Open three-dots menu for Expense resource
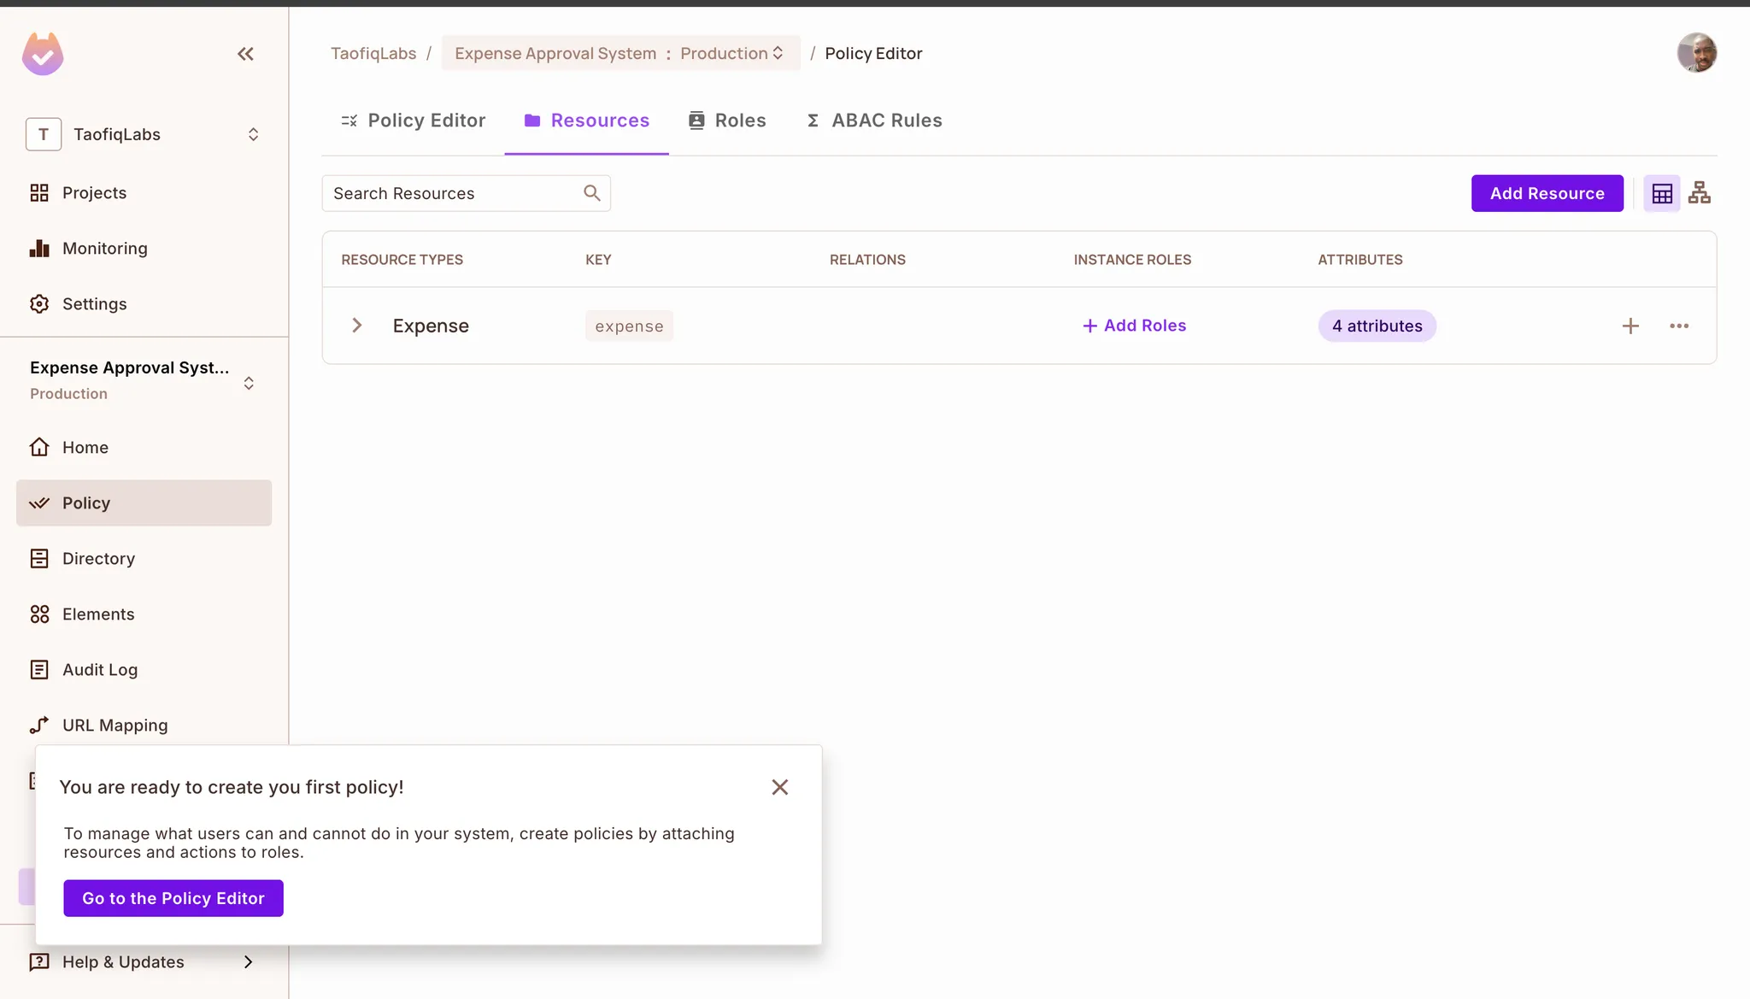This screenshot has width=1750, height=999. (1678, 326)
